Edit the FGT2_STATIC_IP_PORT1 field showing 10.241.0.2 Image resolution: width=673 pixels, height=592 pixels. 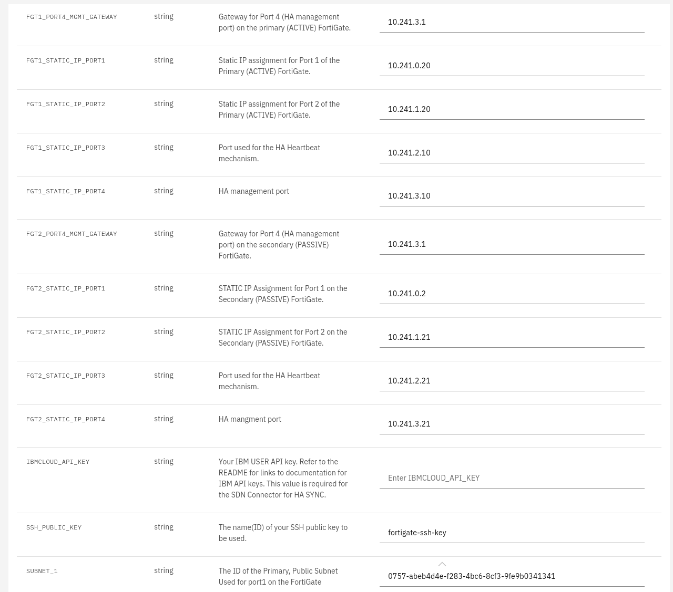[512, 294]
